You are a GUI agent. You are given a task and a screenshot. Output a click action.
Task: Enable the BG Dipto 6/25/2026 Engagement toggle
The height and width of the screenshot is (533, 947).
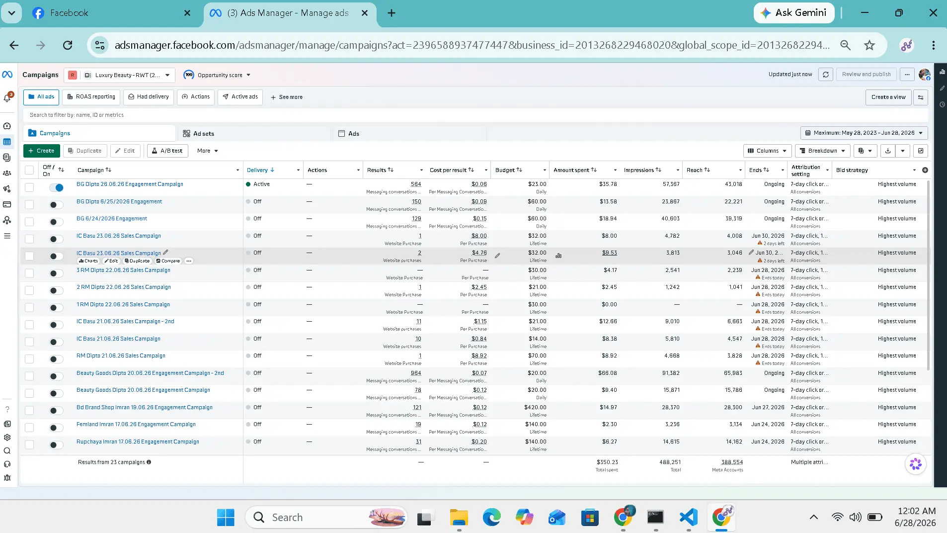(x=56, y=205)
